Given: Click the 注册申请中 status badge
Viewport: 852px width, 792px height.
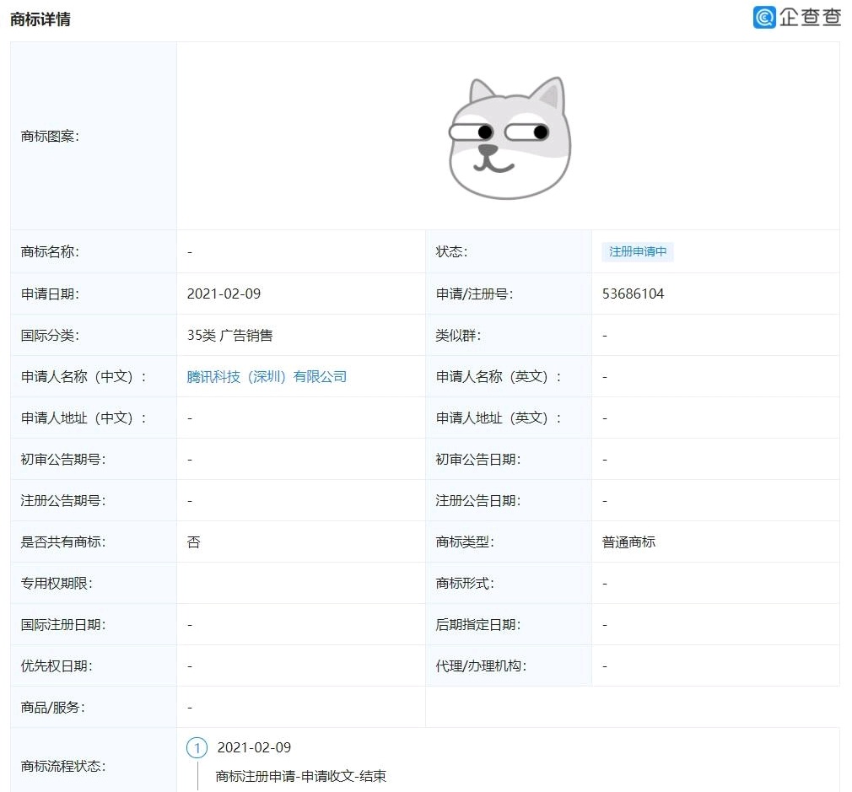Looking at the screenshot, I should click(638, 251).
